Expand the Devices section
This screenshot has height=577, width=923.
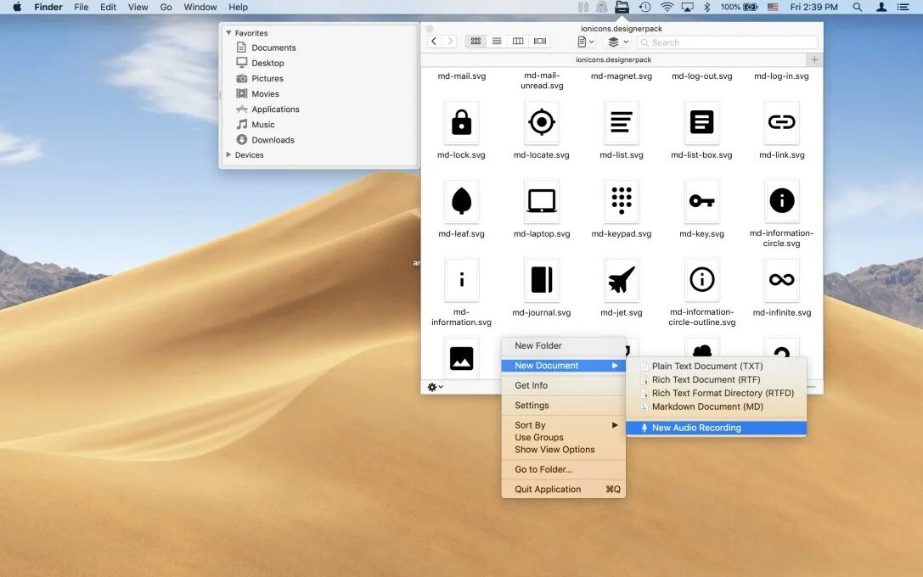(x=228, y=154)
